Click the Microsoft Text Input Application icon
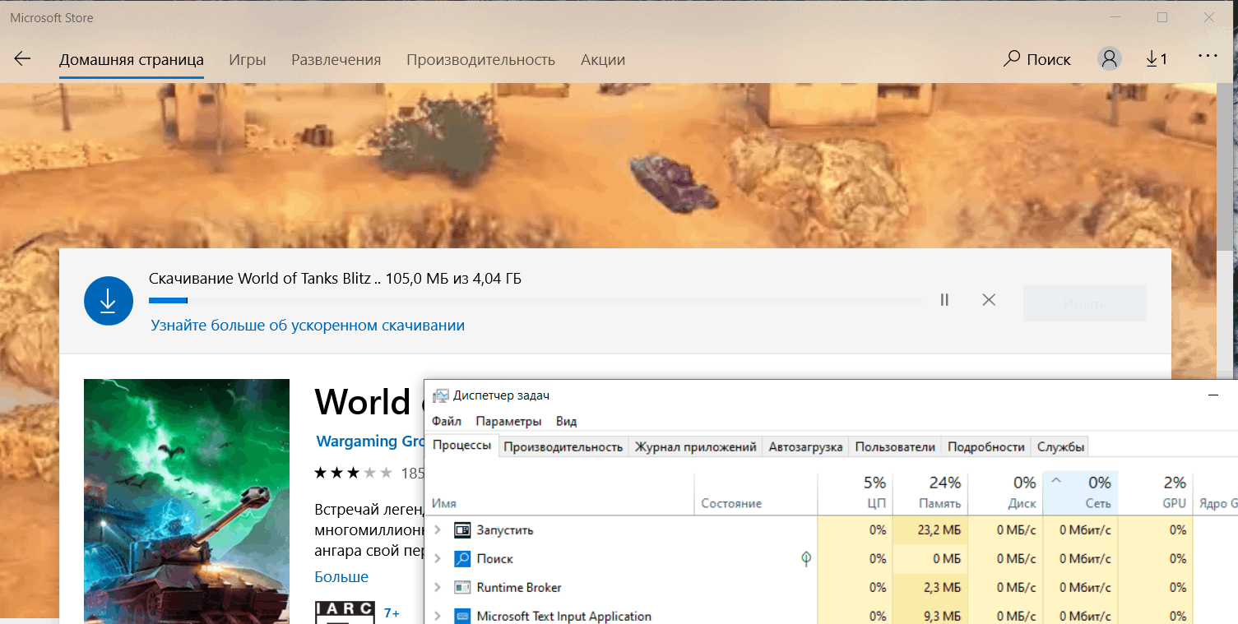Image resolution: width=1238 pixels, height=624 pixels. tap(462, 616)
